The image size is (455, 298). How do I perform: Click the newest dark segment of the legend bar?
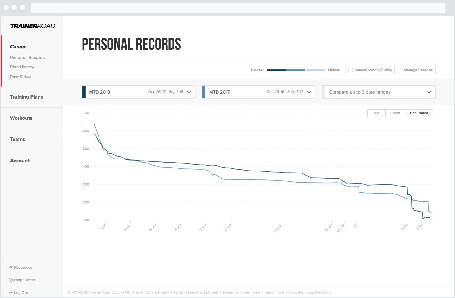click(x=276, y=70)
